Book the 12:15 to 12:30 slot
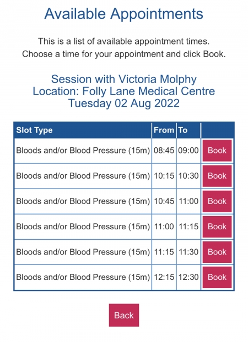The image size is (248, 342). pyautogui.click(x=217, y=277)
